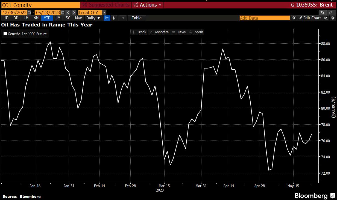Click the 'Source: Bloomberg' text

[x=22, y=196]
